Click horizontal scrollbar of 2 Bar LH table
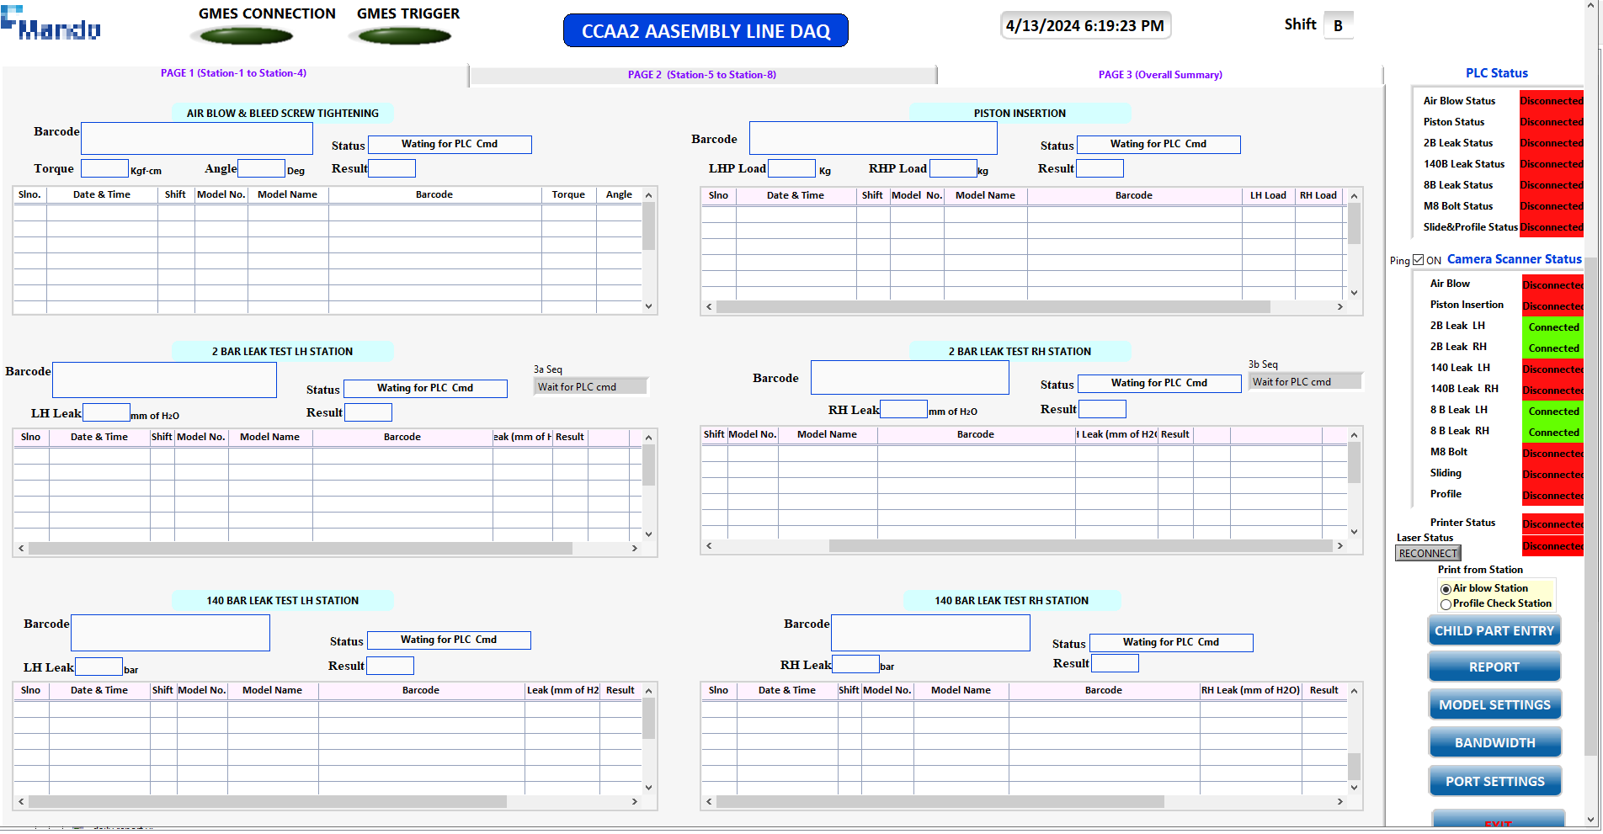The image size is (1603, 834). click(300, 549)
